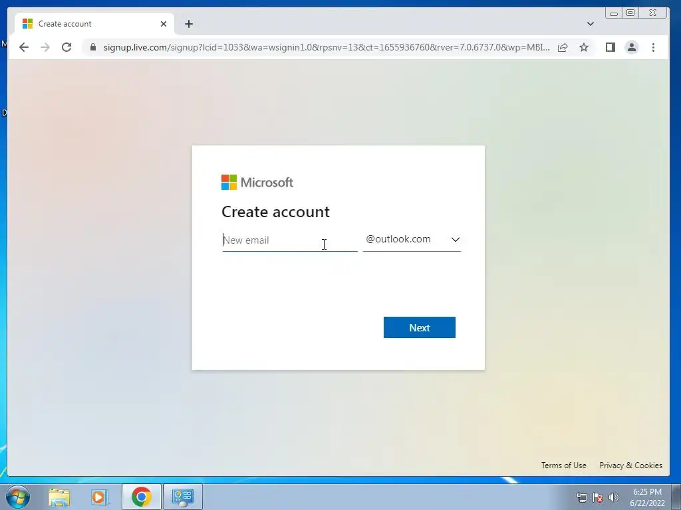Click the browser forward arrow
681x510 pixels.
45,47
